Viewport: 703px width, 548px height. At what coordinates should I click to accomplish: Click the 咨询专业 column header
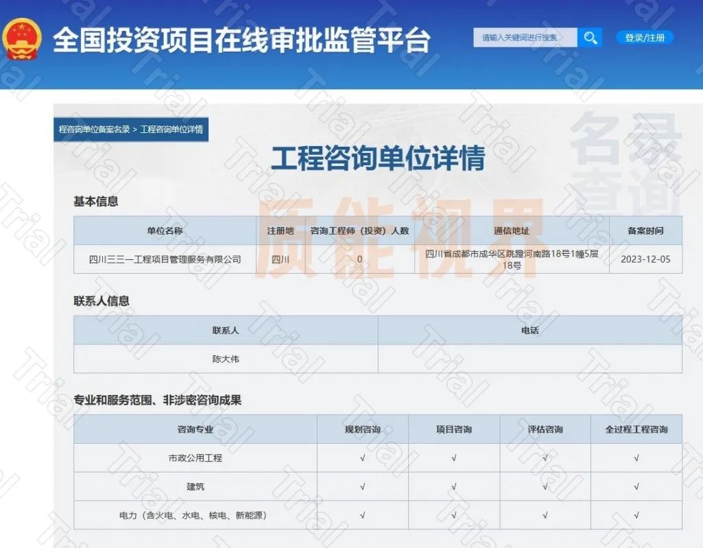[x=197, y=429]
